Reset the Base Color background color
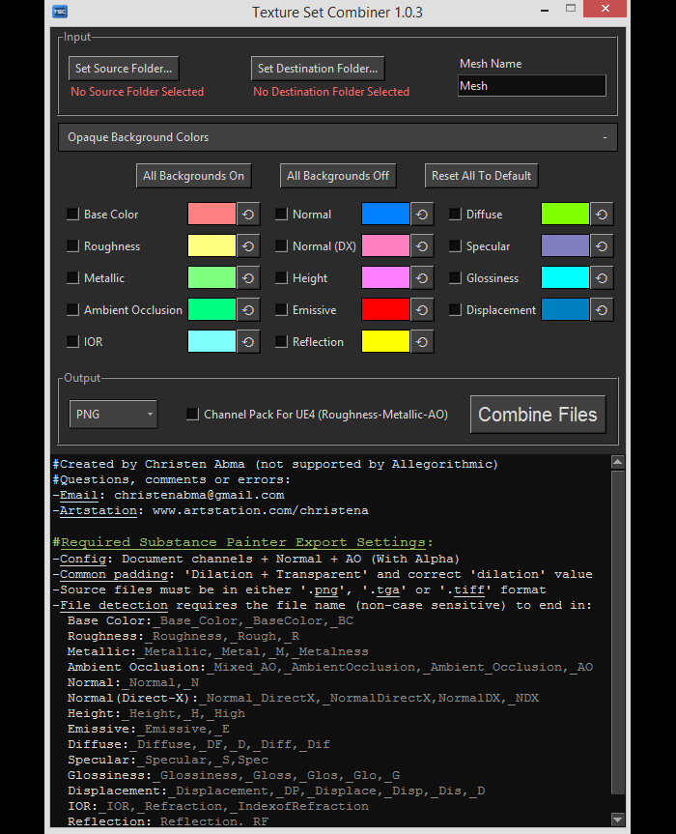Image resolution: width=676 pixels, height=834 pixels. coord(248,215)
